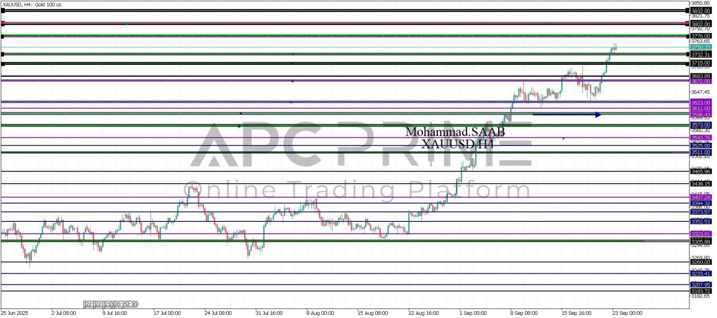Click the 'Mohammad.SAAB' text label
This screenshot has width=717, height=318.
455,132
